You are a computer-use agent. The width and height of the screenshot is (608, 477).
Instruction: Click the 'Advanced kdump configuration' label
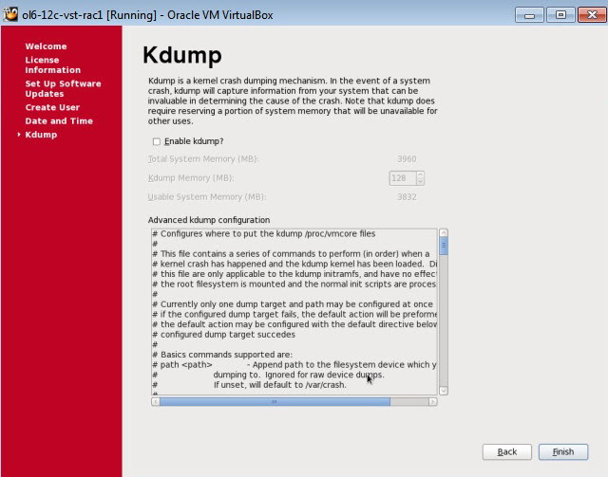click(209, 220)
